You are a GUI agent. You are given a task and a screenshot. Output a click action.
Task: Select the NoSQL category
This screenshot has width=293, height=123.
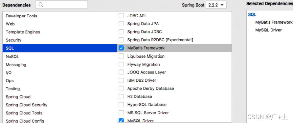pyautogui.click(x=60, y=56)
